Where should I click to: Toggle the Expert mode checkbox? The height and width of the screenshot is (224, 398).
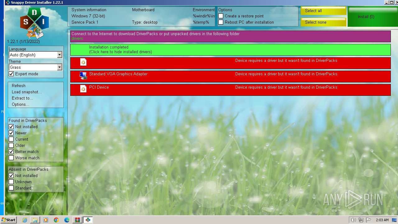point(11,74)
